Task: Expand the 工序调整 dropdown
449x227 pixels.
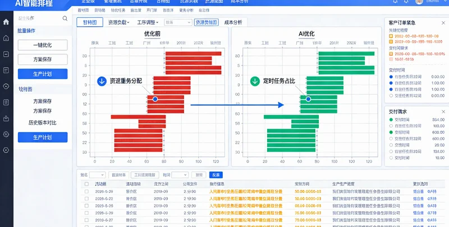Action: (148, 22)
